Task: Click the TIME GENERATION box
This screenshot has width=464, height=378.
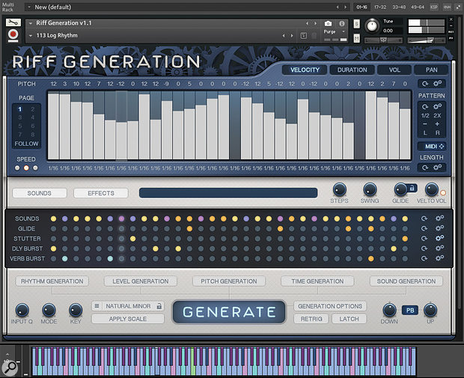Action: 317,281
